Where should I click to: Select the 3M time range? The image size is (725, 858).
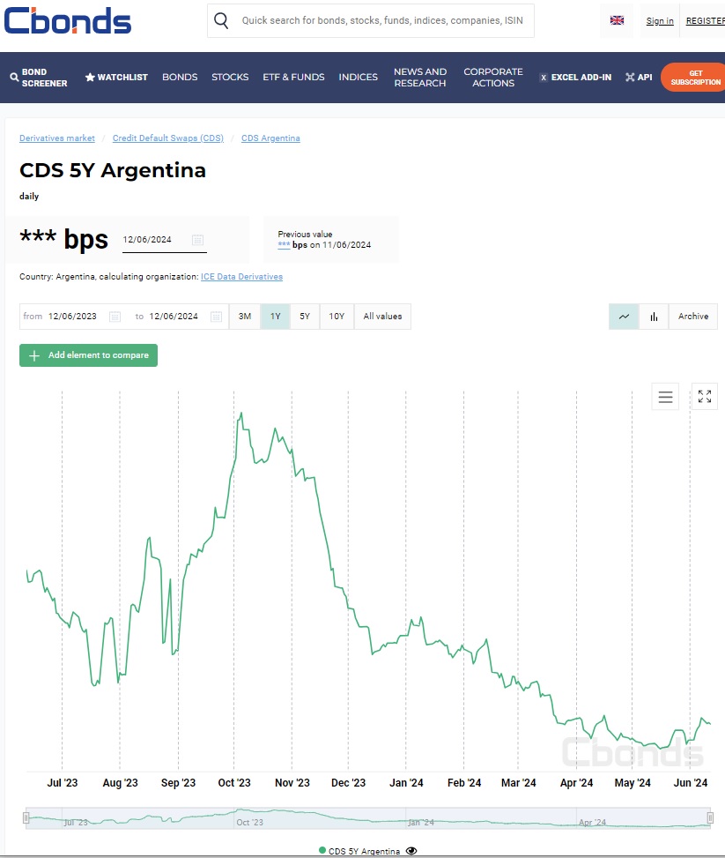click(x=244, y=317)
